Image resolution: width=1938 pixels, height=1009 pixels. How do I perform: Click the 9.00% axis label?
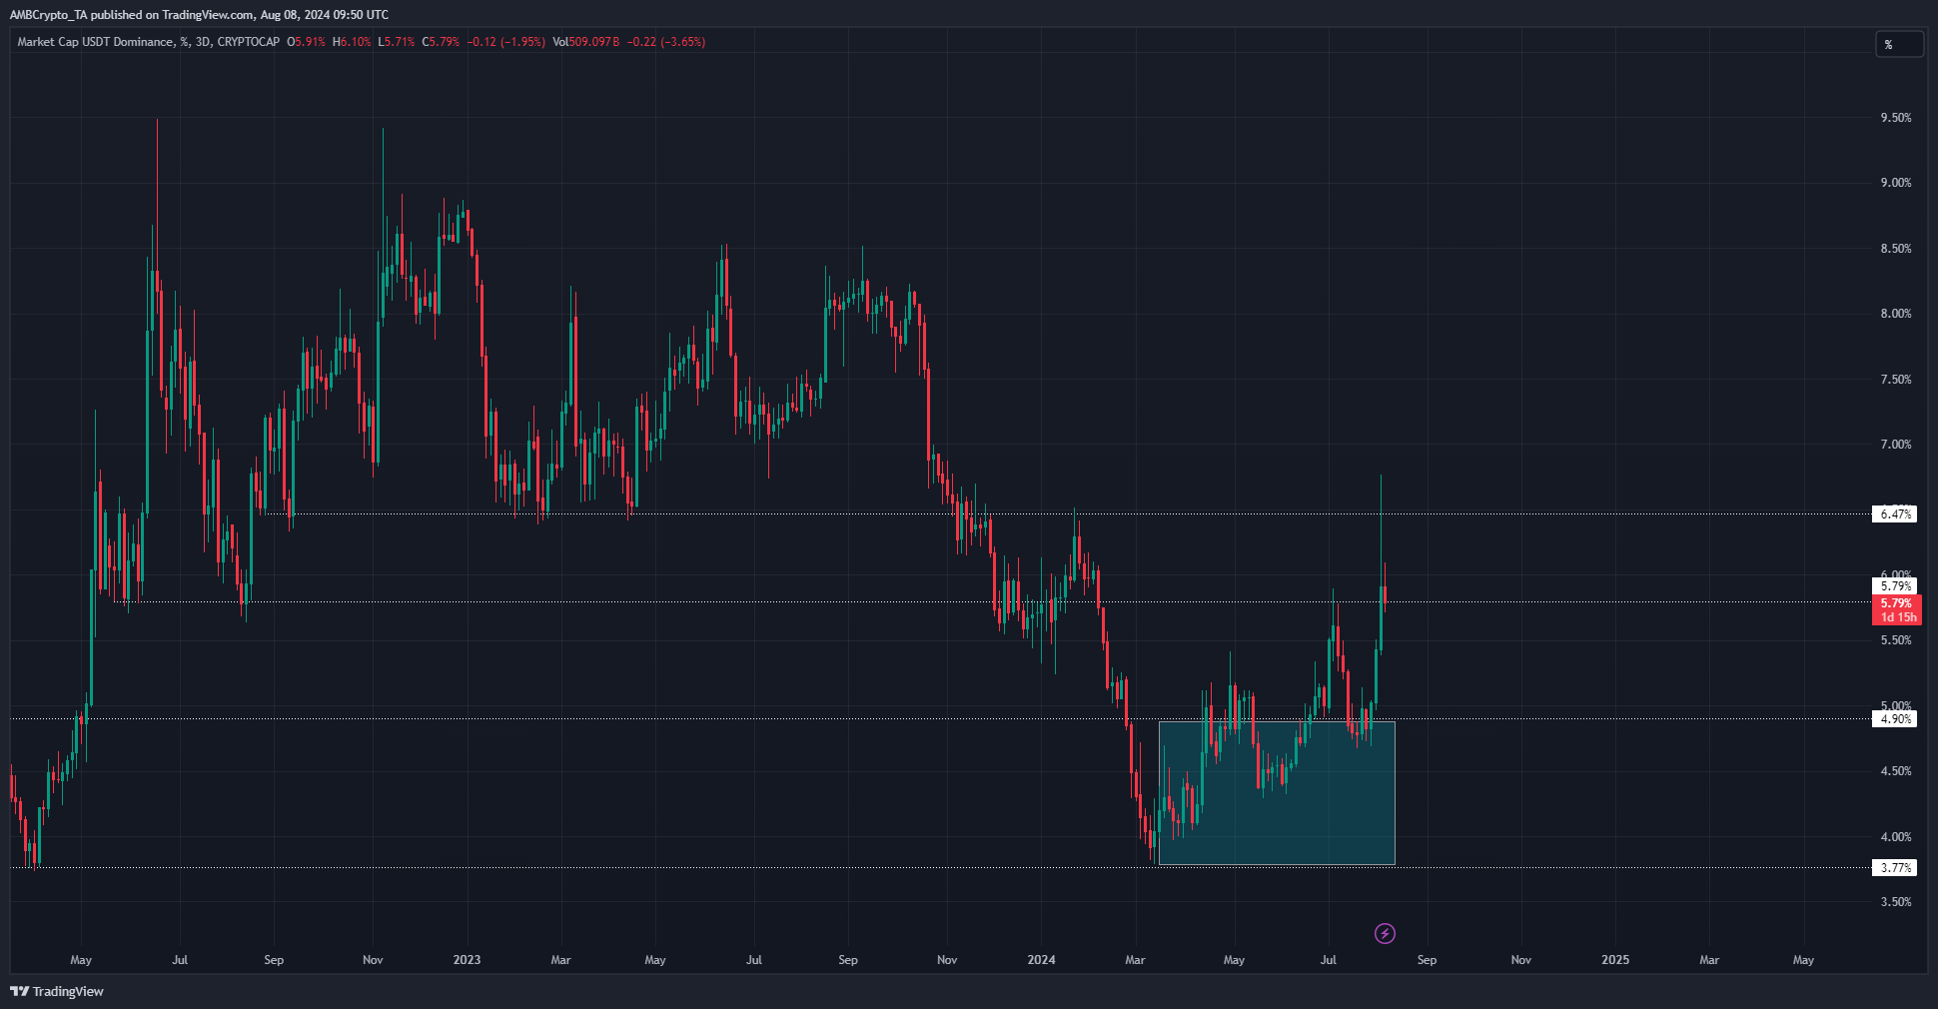(1895, 183)
